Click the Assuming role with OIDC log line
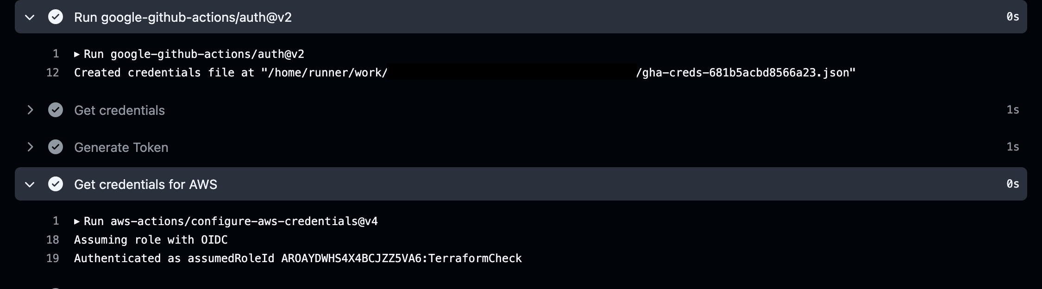Screen dimensions: 1042x289 click(x=151, y=240)
